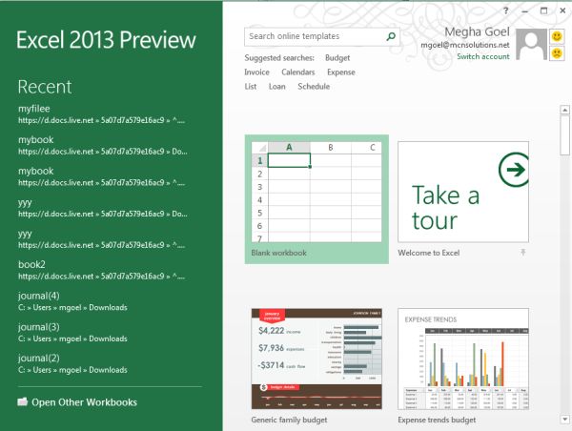Click the Switch account link
The height and width of the screenshot is (431, 572).
pos(483,56)
